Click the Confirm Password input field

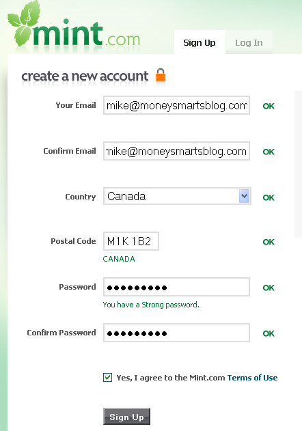coord(176,333)
